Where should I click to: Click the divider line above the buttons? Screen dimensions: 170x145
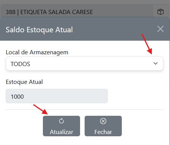[85, 109]
